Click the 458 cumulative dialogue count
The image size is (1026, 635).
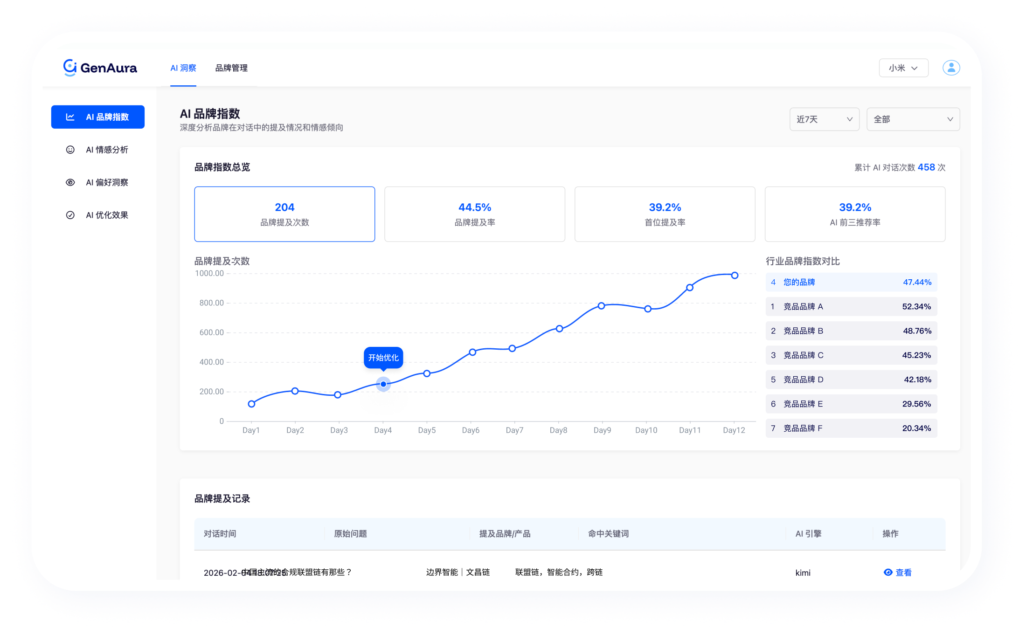(926, 167)
